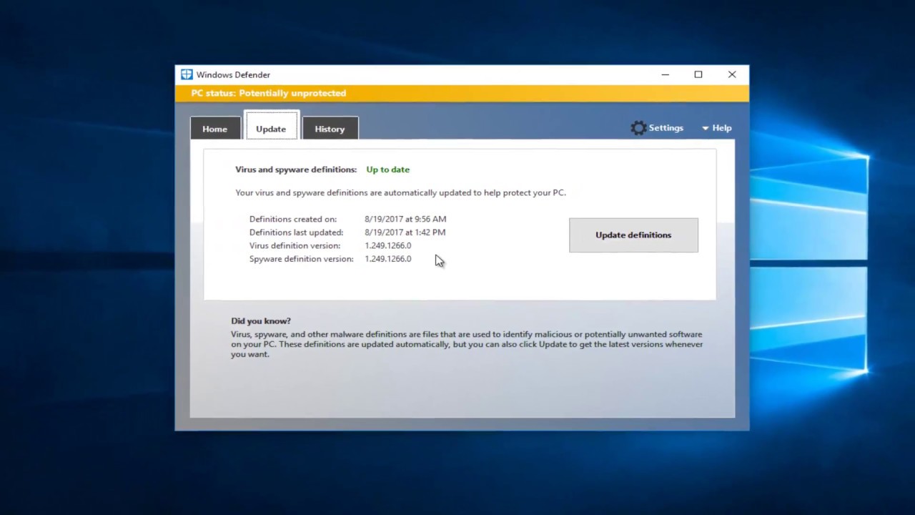
Task: Click the 'Virus and spyware definitions:' label
Action: click(296, 170)
